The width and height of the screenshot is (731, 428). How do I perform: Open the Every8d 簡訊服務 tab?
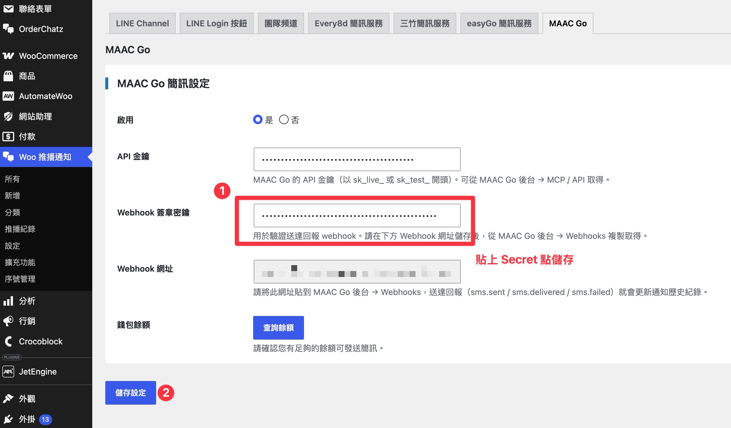click(x=349, y=23)
